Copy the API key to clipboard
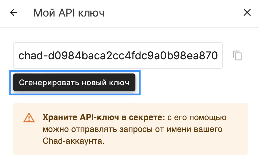 (238, 55)
